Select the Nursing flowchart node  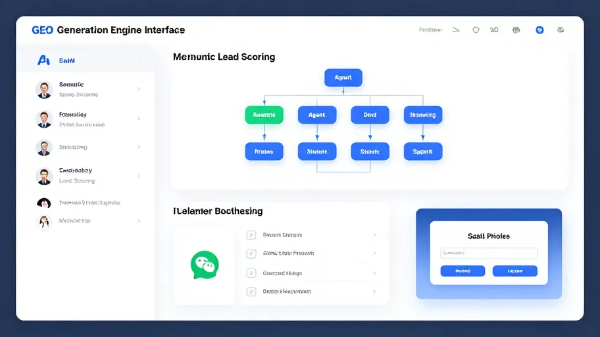tap(423, 115)
